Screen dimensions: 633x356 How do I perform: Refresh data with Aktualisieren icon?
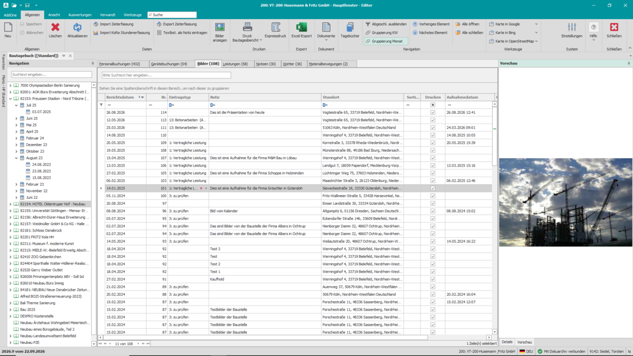point(78,27)
